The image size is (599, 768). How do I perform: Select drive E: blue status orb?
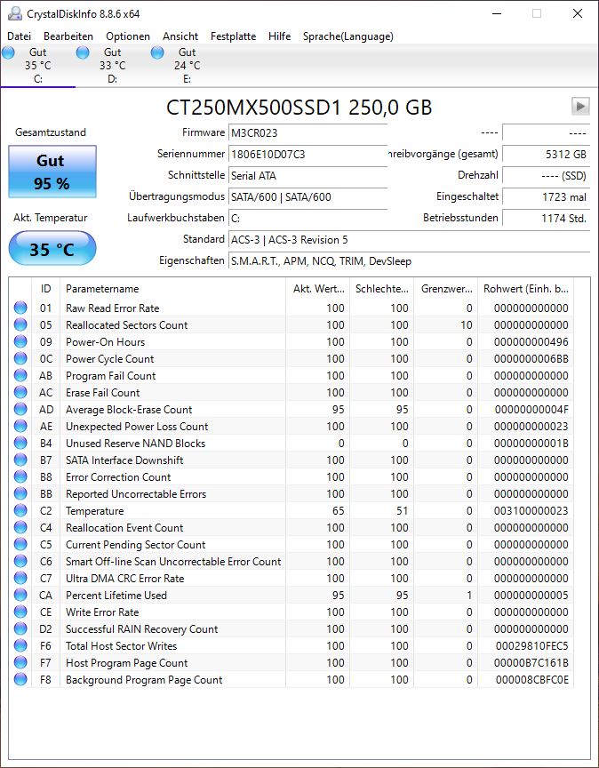pyautogui.click(x=157, y=52)
